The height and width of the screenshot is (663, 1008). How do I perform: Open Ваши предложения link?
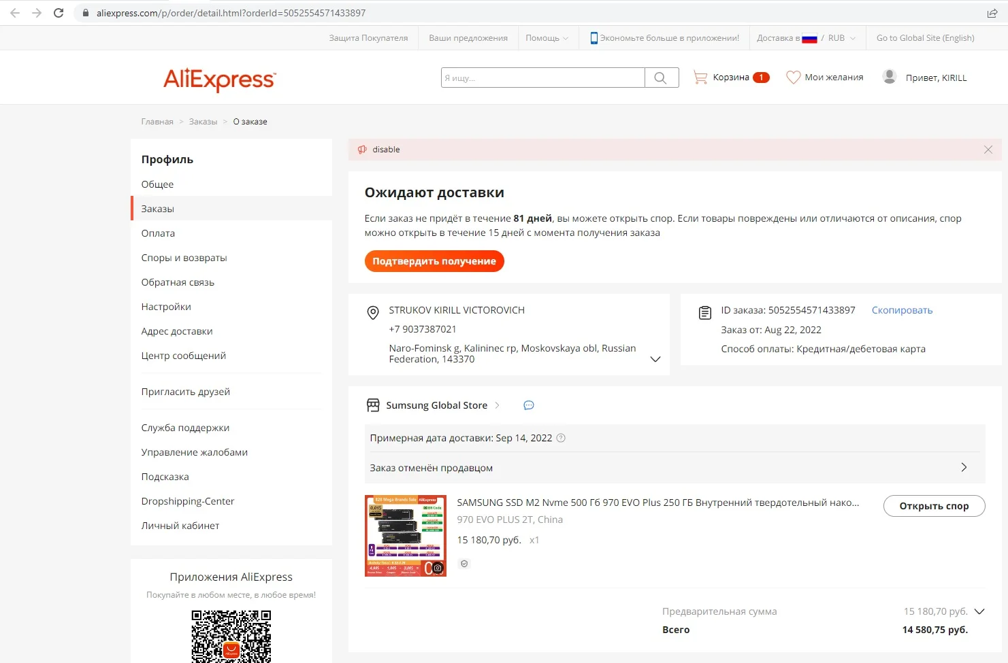(x=468, y=38)
